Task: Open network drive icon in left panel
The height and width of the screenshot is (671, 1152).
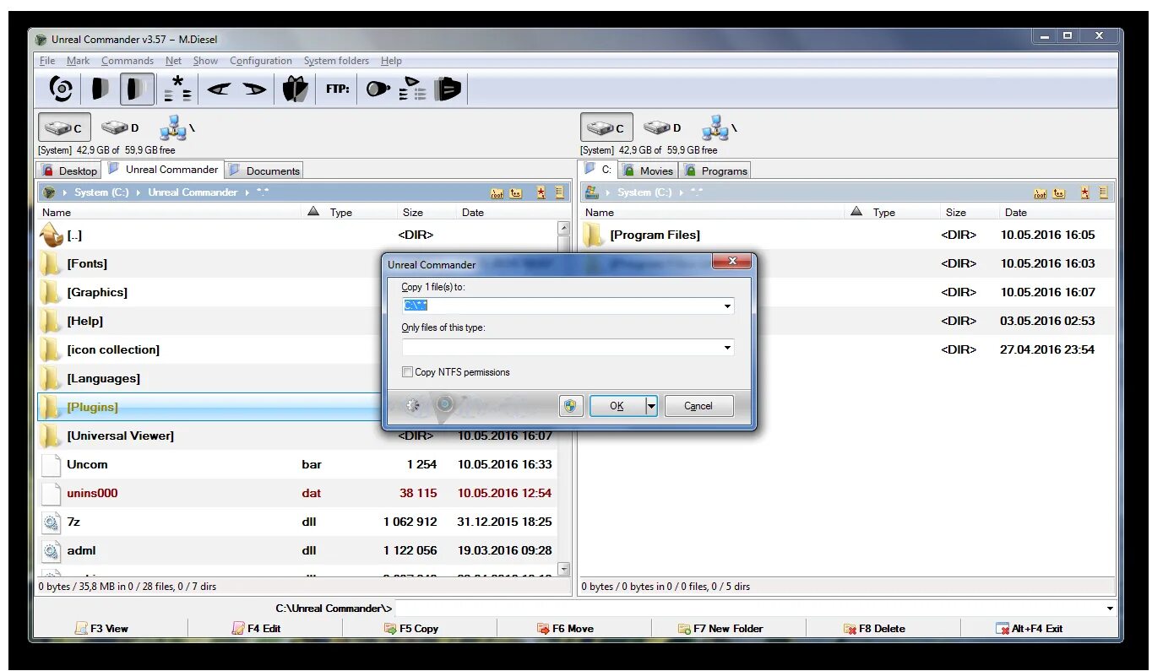Action: click(x=177, y=128)
